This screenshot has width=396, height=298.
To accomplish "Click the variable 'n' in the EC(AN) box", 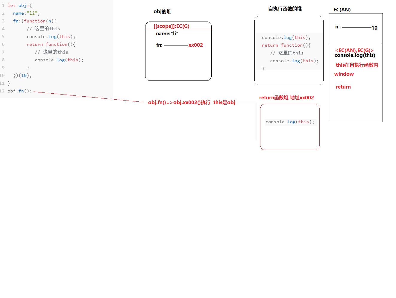I will pyautogui.click(x=337, y=27).
